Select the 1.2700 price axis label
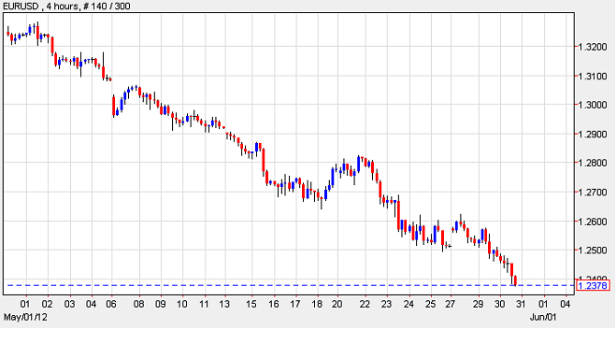The width and height of the screenshot is (616, 344). tap(593, 193)
